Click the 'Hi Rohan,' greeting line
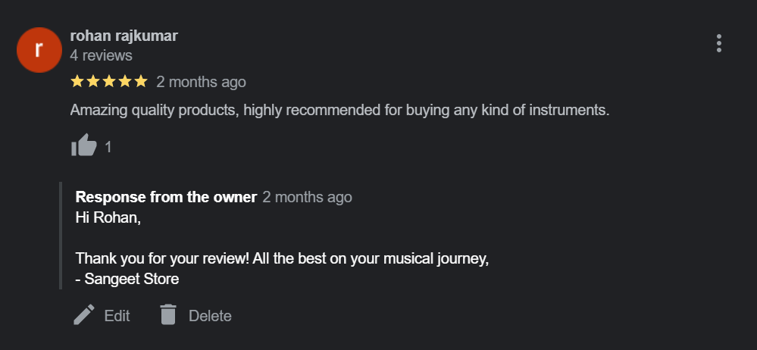 (x=108, y=217)
